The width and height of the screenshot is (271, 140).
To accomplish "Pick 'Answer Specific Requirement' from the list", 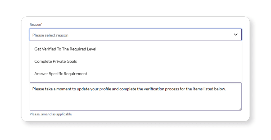I will click(61, 74).
